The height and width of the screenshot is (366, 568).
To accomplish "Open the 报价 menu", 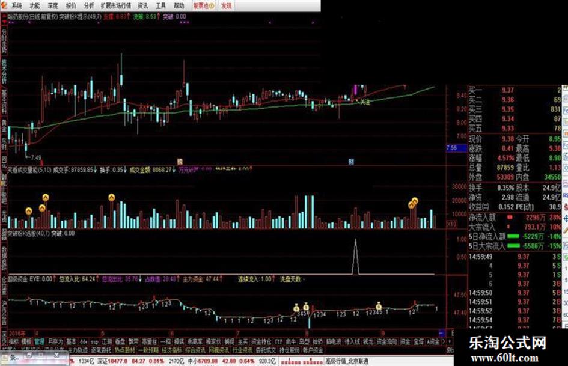I will [71, 6].
